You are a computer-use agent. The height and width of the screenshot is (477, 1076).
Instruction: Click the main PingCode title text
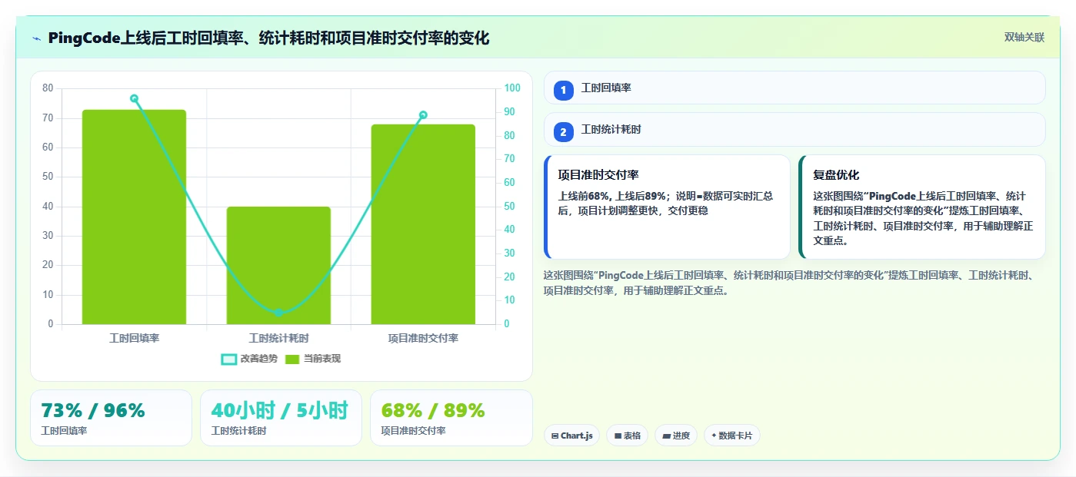268,38
